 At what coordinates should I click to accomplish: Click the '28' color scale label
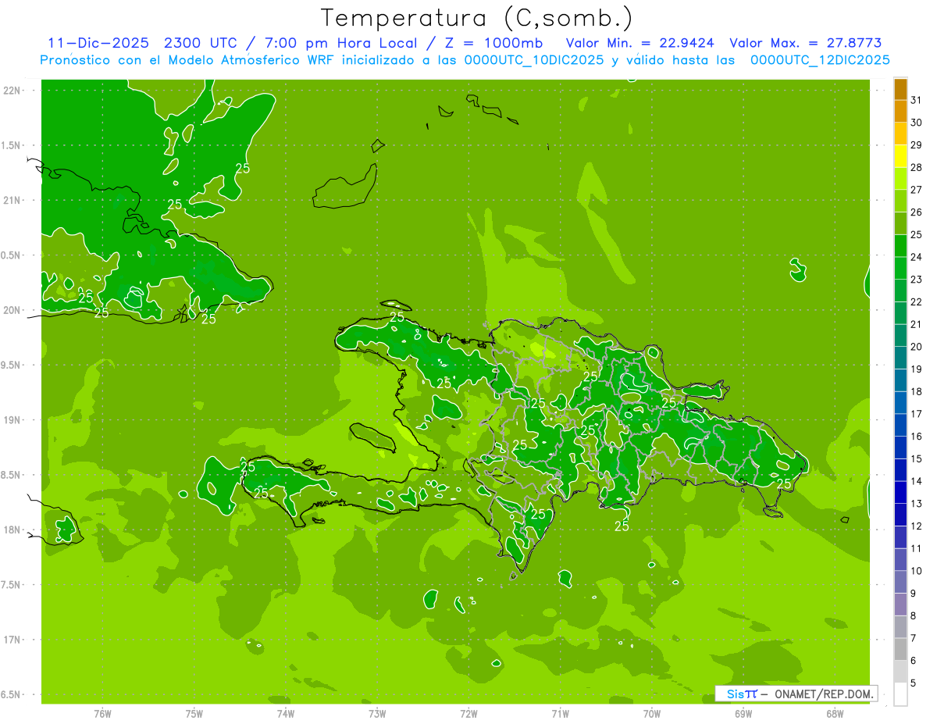tap(917, 167)
